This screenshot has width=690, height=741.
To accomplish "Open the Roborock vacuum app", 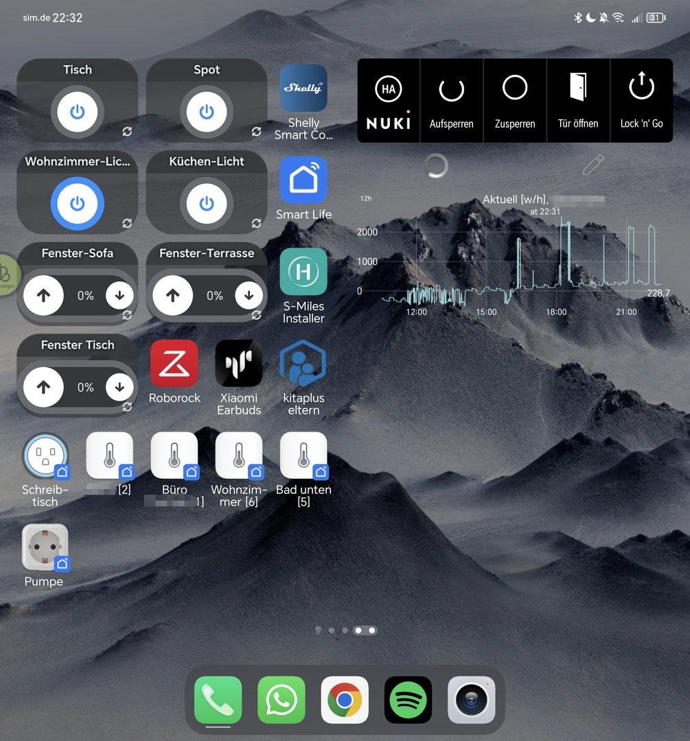I will [174, 363].
